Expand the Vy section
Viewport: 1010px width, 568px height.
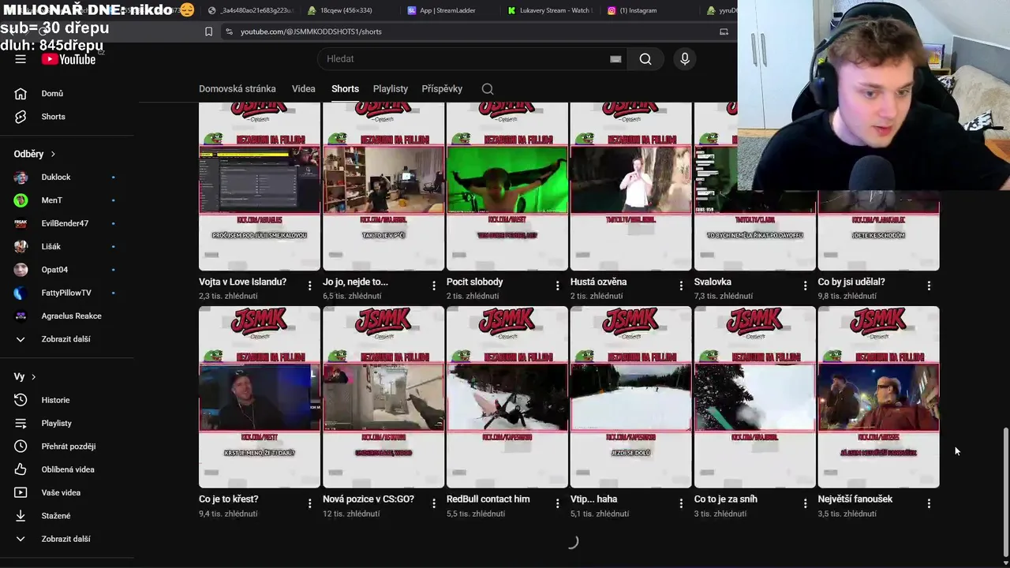(x=24, y=377)
